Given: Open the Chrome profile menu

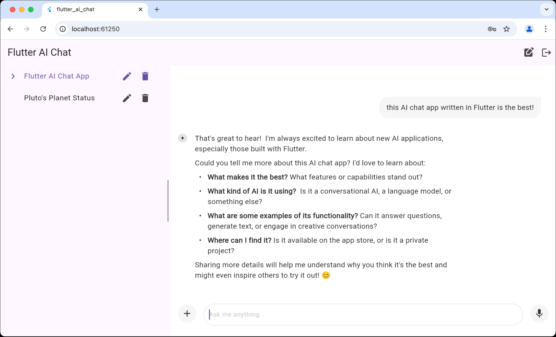Looking at the screenshot, I should point(529,29).
